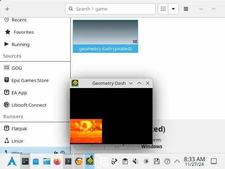The image size is (225, 169).
Task: Switch to Geometry Dash taskbar entry
Action: (x=89, y=161)
